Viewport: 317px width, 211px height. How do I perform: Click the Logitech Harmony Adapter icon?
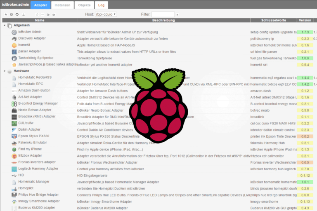click(14, 169)
